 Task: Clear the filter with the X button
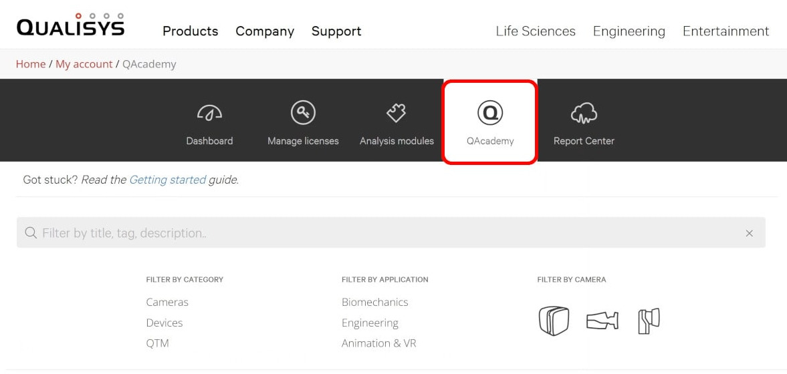[x=749, y=233]
